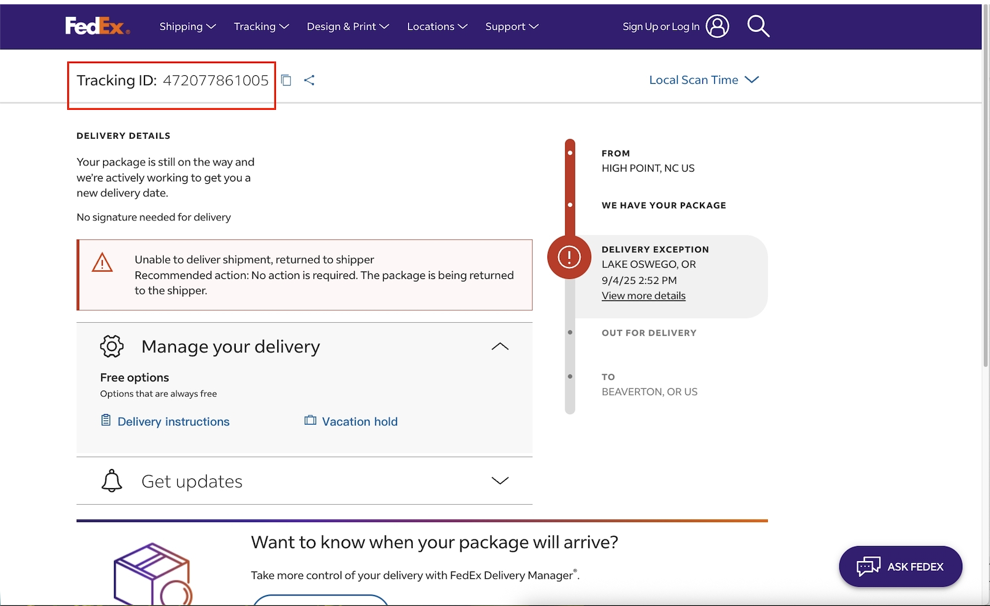Click the View more details link
990x606 pixels.
click(x=643, y=296)
